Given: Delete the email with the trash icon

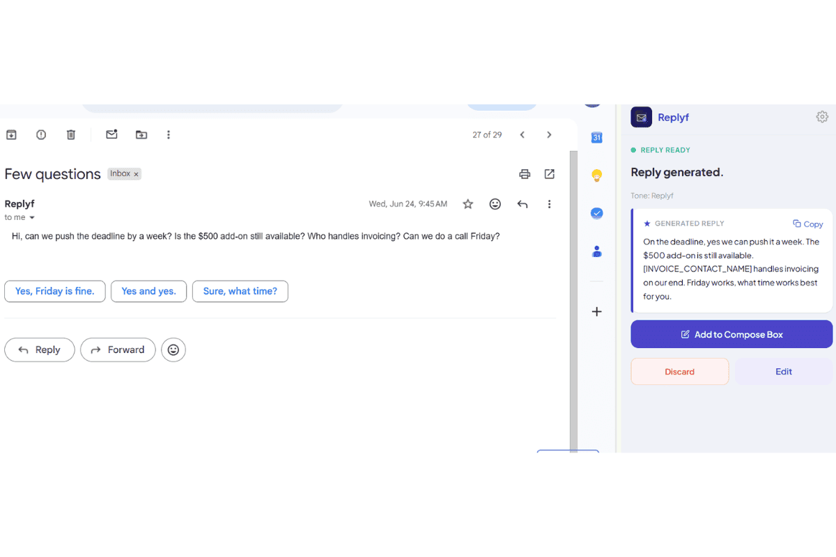Looking at the screenshot, I should point(71,135).
